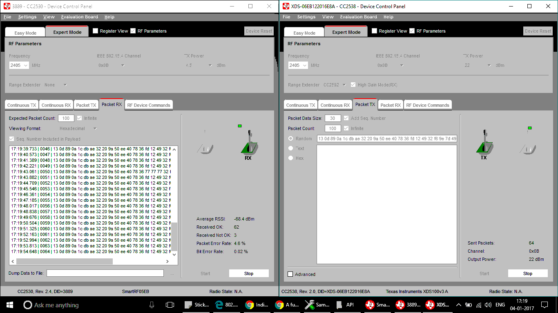558x313 pixels.
Task: Stop packet transmission in CC2538 window
Action: click(x=528, y=273)
